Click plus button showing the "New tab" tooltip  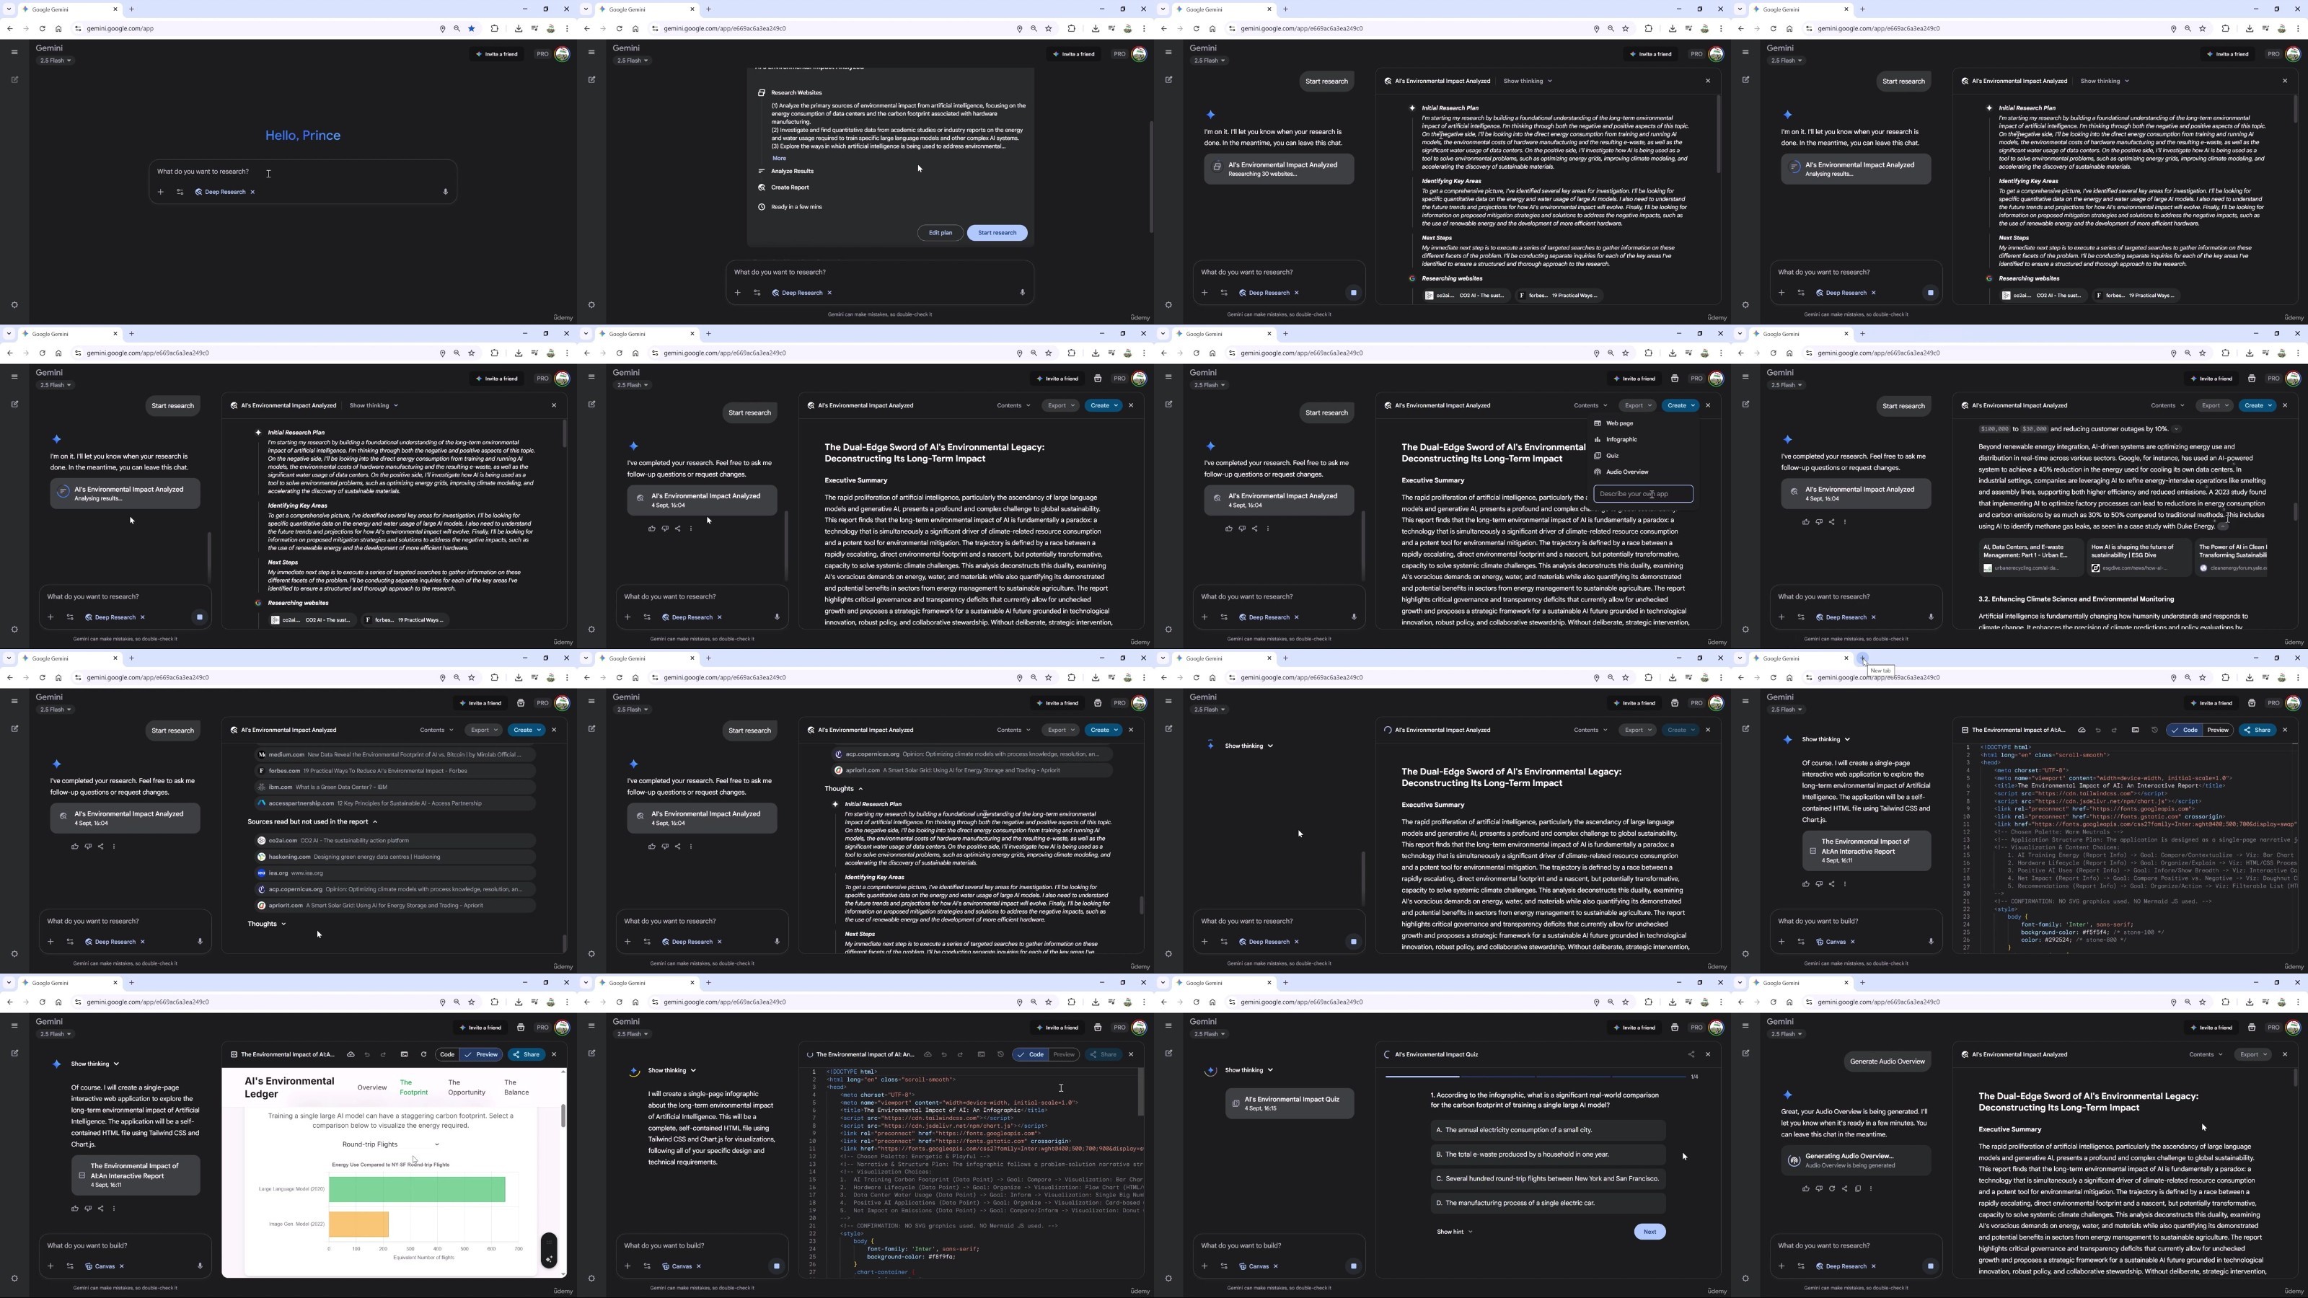click(x=1862, y=658)
